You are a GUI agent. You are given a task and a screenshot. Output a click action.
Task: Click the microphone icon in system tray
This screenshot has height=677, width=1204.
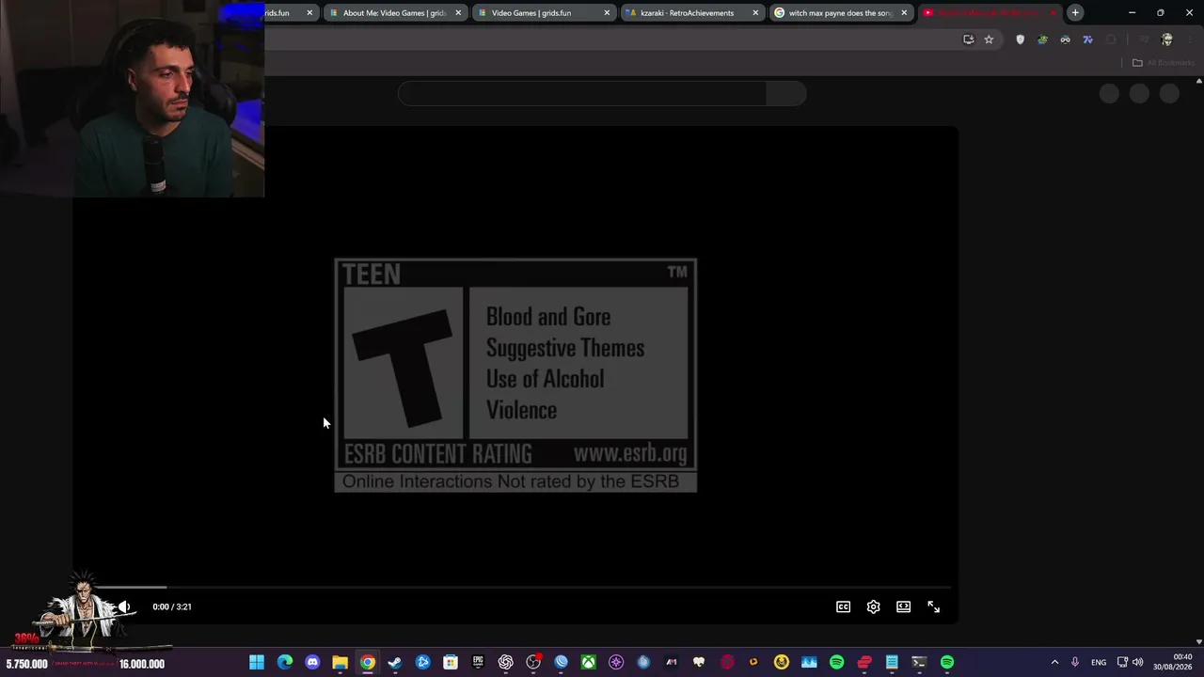(x=1075, y=662)
